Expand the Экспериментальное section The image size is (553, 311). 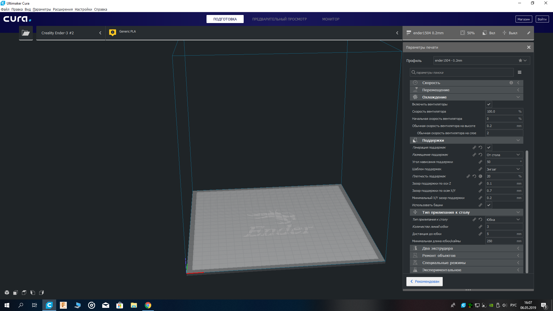point(466,270)
